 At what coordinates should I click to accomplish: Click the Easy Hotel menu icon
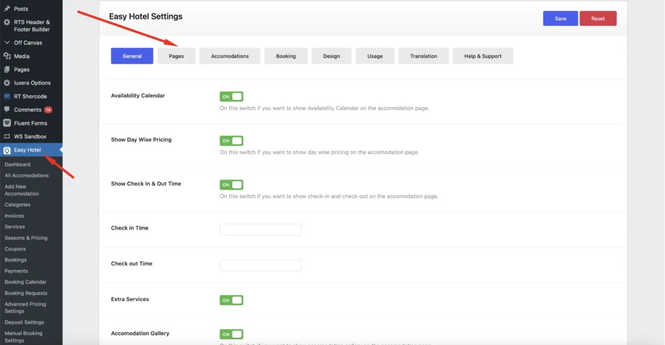(x=6, y=150)
